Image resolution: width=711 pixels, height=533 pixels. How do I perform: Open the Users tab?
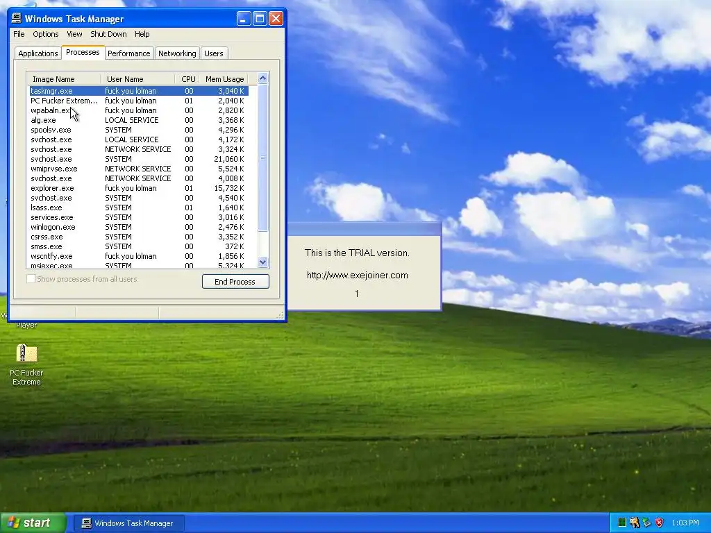[x=214, y=53]
